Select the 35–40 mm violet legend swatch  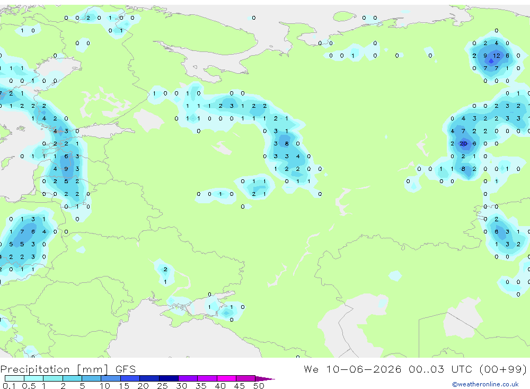pyautogui.click(x=207, y=378)
